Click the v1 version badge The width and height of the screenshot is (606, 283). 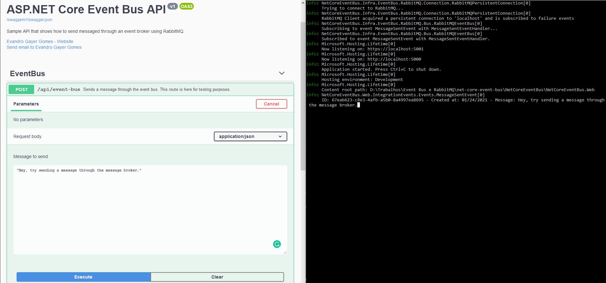point(172,6)
